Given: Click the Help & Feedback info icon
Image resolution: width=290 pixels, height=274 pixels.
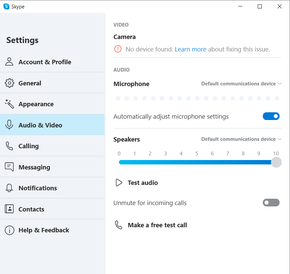Looking at the screenshot, I should coord(9,230).
